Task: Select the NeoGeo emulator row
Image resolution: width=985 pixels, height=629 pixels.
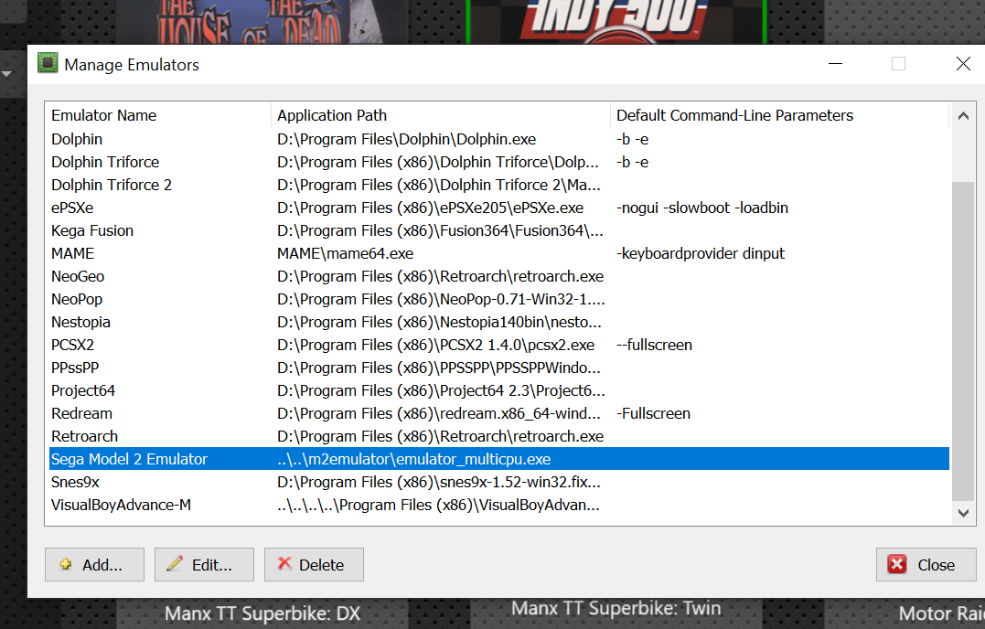Action: 498,276
